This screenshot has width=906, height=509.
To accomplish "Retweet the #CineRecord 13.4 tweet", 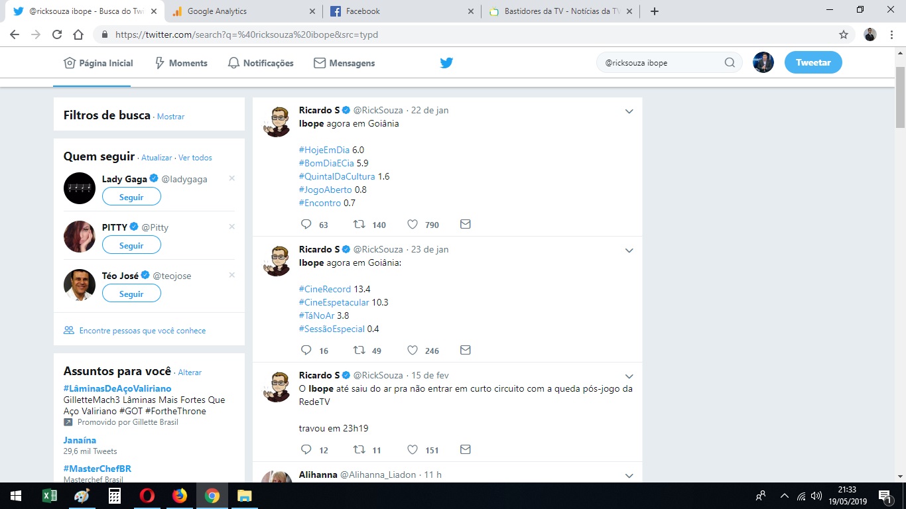I will [x=359, y=351].
